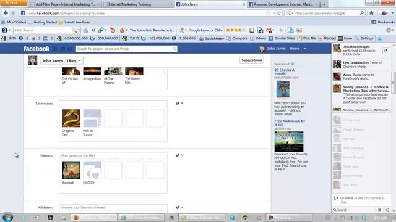Switch to Add New Page browser tab
This screenshot has width=396, height=222.
coord(65,4)
